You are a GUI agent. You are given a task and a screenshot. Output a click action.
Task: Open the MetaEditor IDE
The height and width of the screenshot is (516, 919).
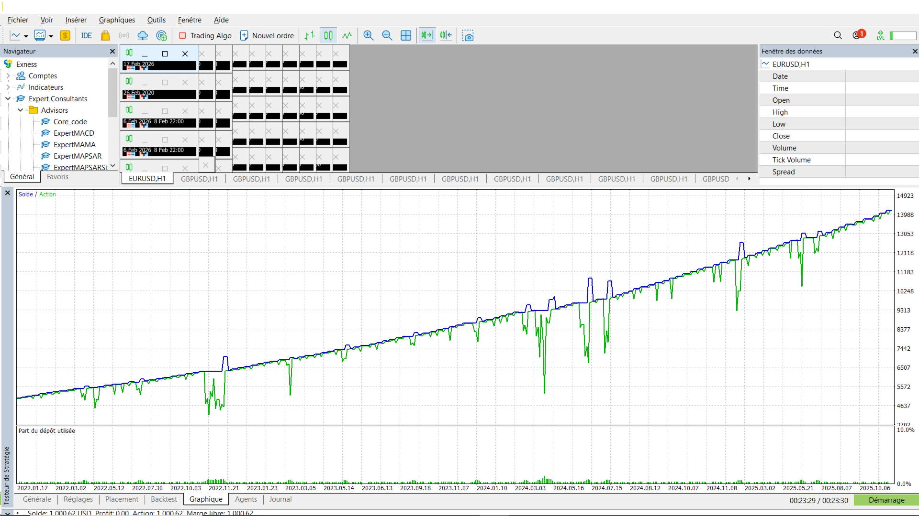(86, 35)
